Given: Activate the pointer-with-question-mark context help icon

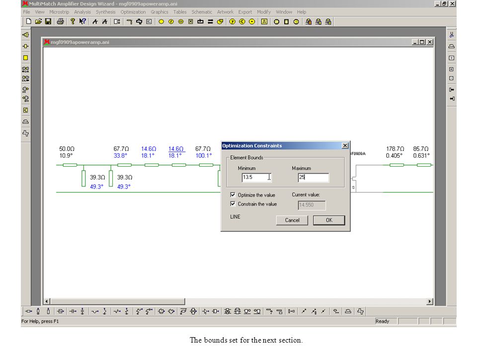Looking at the screenshot, I should pos(82,21).
